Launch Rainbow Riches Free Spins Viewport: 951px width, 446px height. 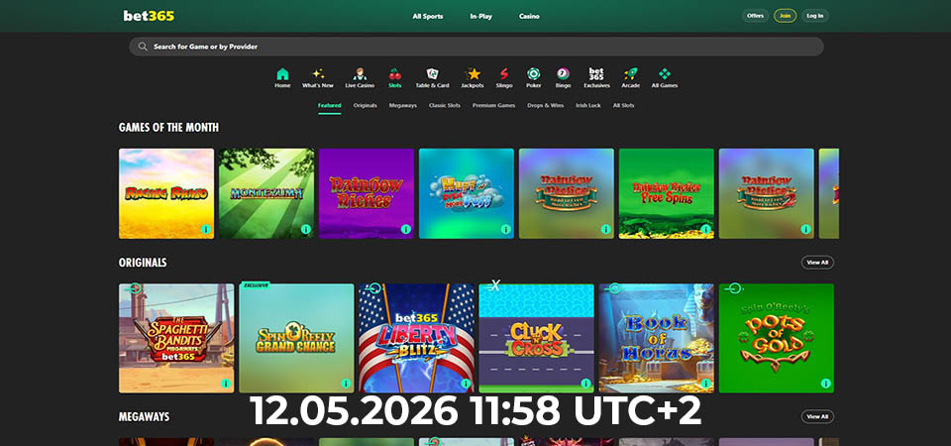tap(667, 193)
